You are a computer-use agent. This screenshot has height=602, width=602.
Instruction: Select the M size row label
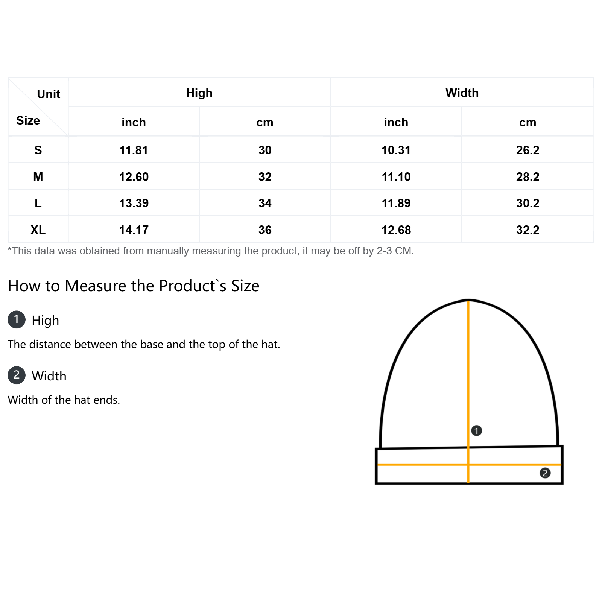pos(38,177)
